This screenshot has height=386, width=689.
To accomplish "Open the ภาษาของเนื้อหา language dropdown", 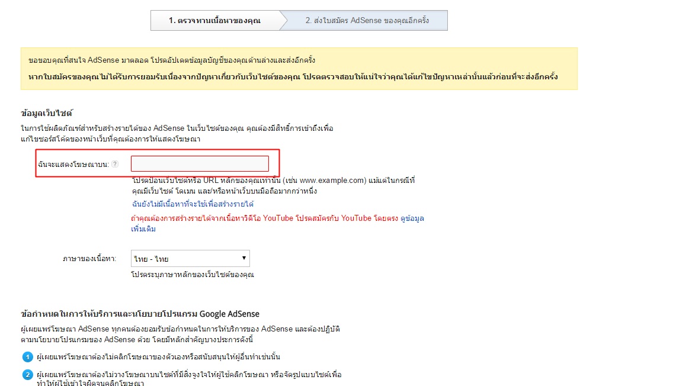I will click(190, 258).
